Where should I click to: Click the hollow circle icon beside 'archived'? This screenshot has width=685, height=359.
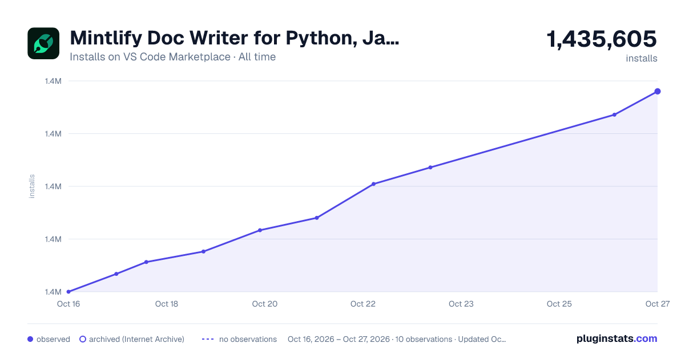83,339
